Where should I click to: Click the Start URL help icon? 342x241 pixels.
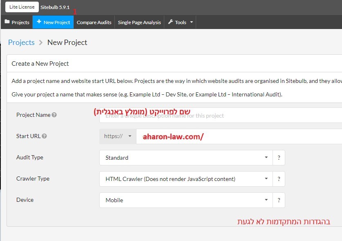pyautogui.click(x=44, y=136)
